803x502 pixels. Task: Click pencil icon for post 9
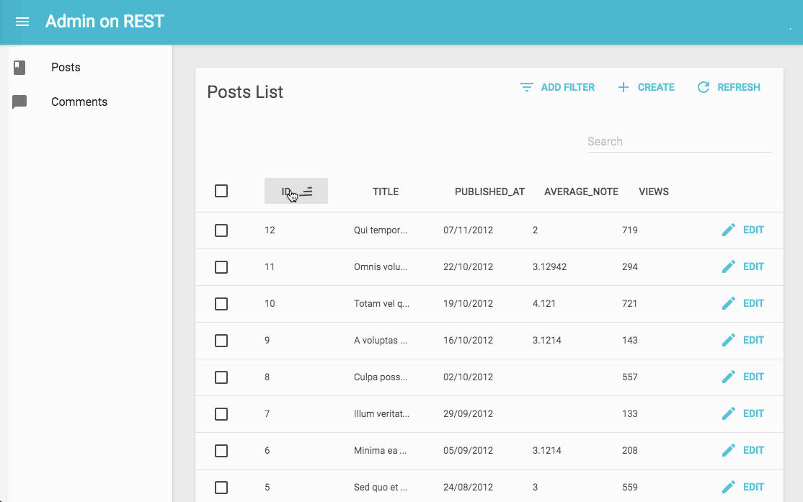coord(729,340)
